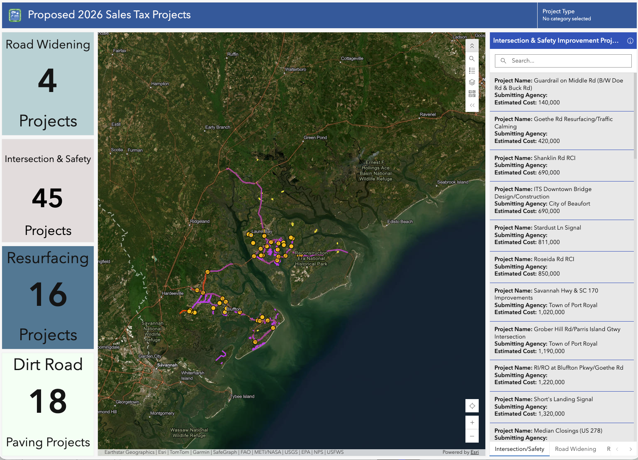Click the Savannah label on the map
The height and width of the screenshot is (460, 638).
point(167,365)
